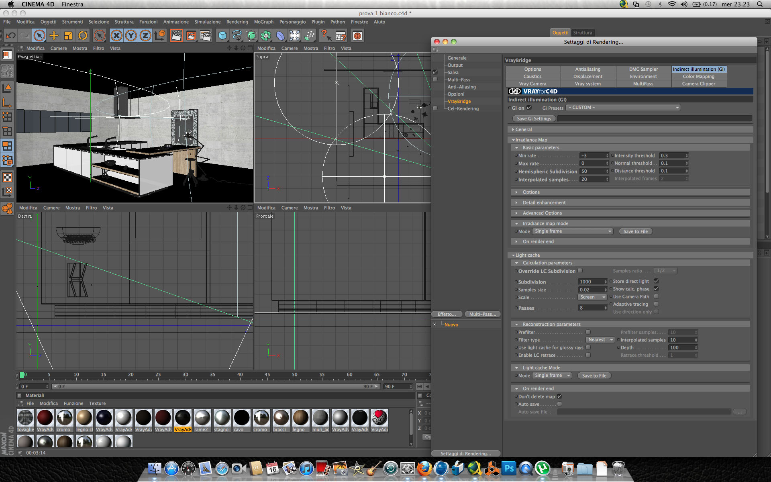Screen dimensions: 771x482
Task: Click the Photoshop icon in dock
Action: tap(509, 468)
